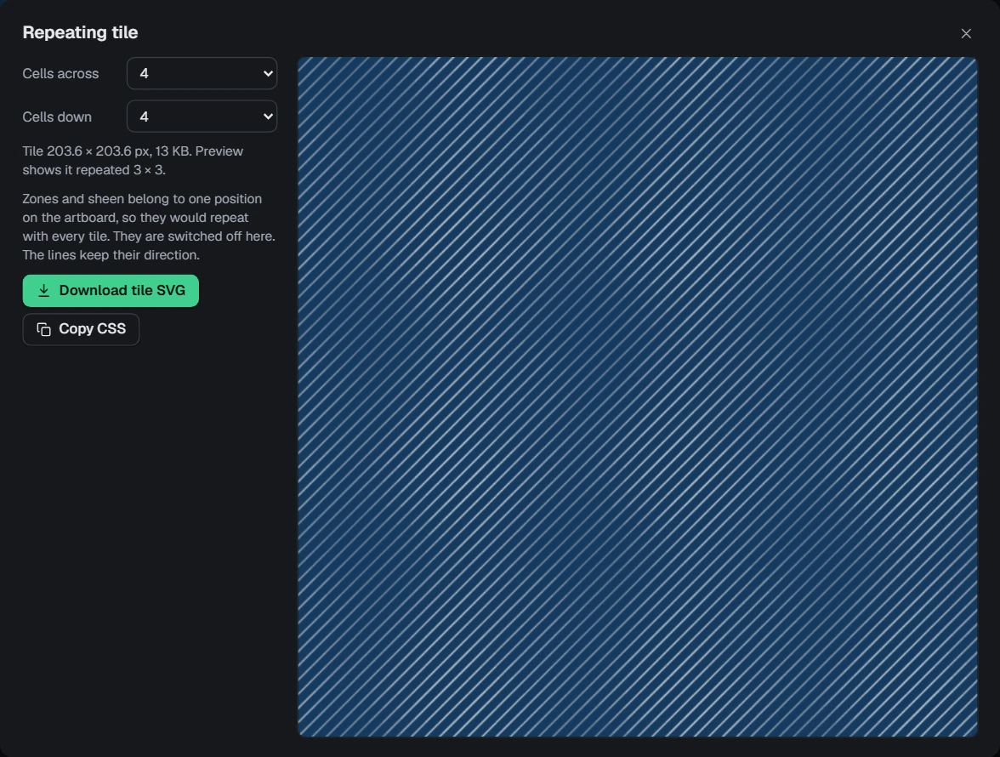The height and width of the screenshot is (757, 1000).
Task: Close the Repeating tile dialog
Action: tap(966, 33)
